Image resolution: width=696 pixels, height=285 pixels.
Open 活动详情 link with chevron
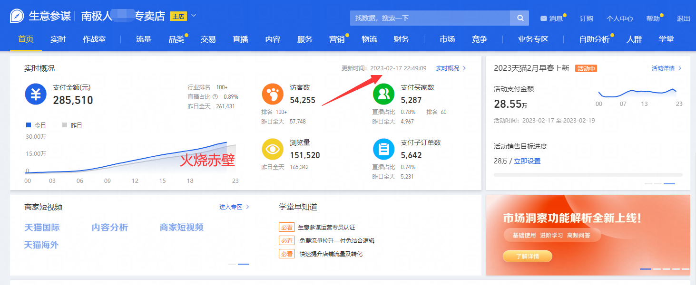[x=667, y=68]
